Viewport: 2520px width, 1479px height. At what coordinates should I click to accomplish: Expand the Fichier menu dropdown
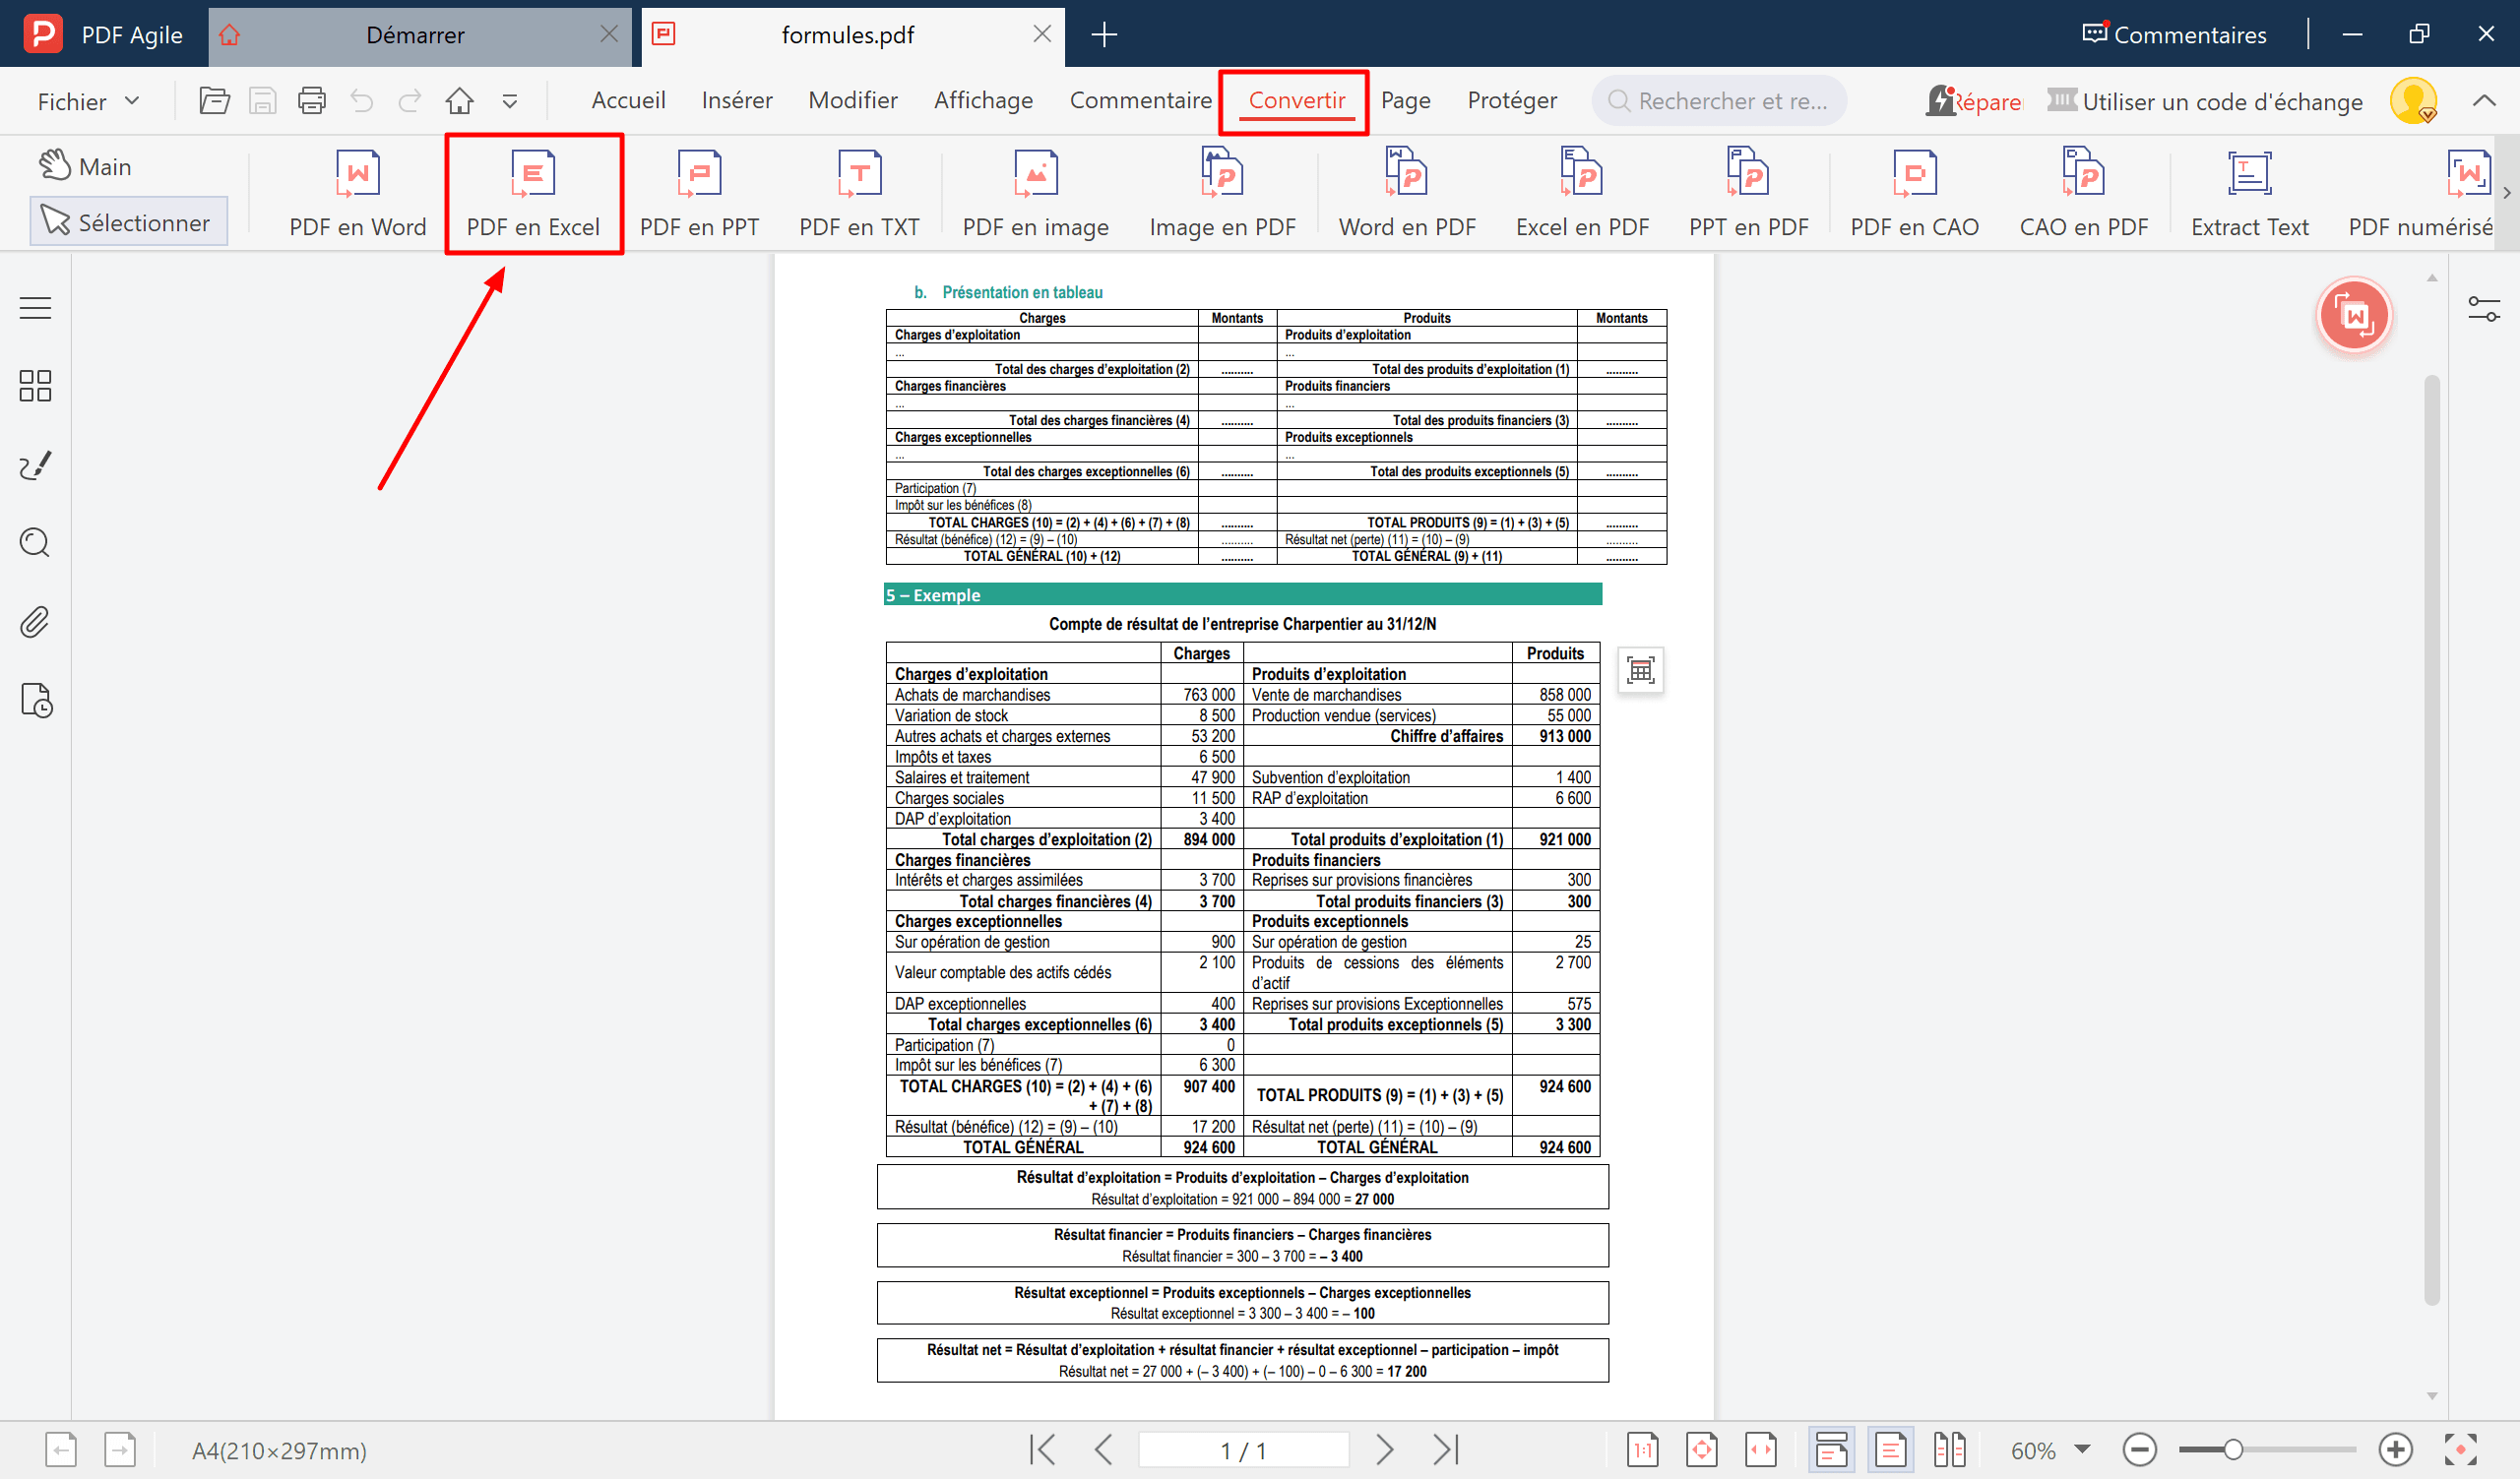point(88,101)
